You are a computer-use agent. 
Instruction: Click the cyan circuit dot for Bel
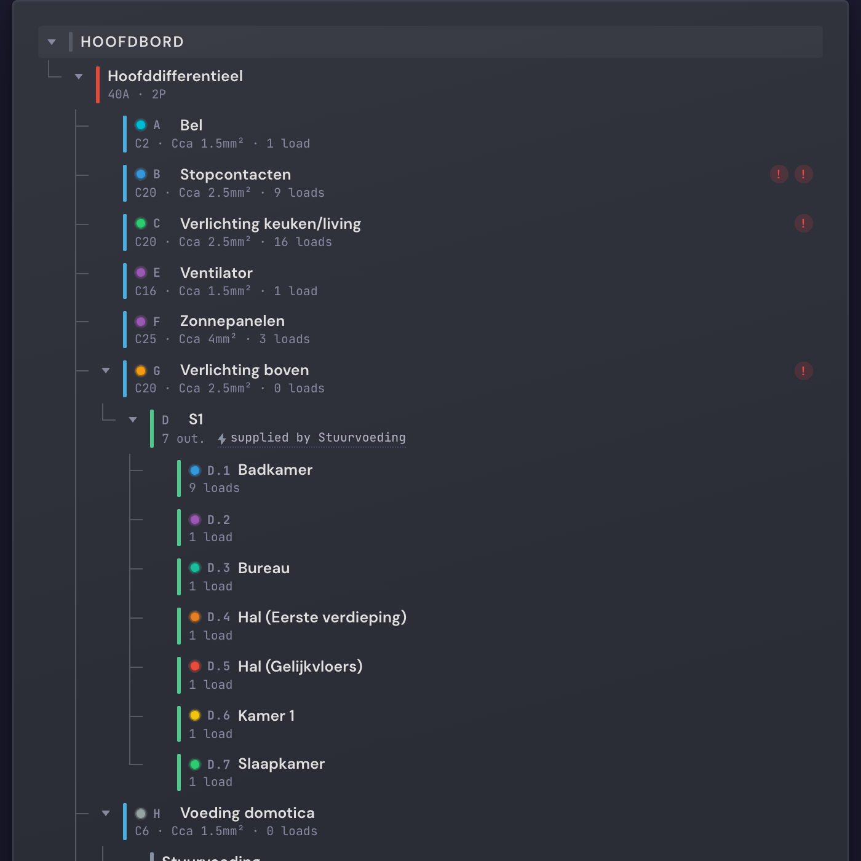141,125
